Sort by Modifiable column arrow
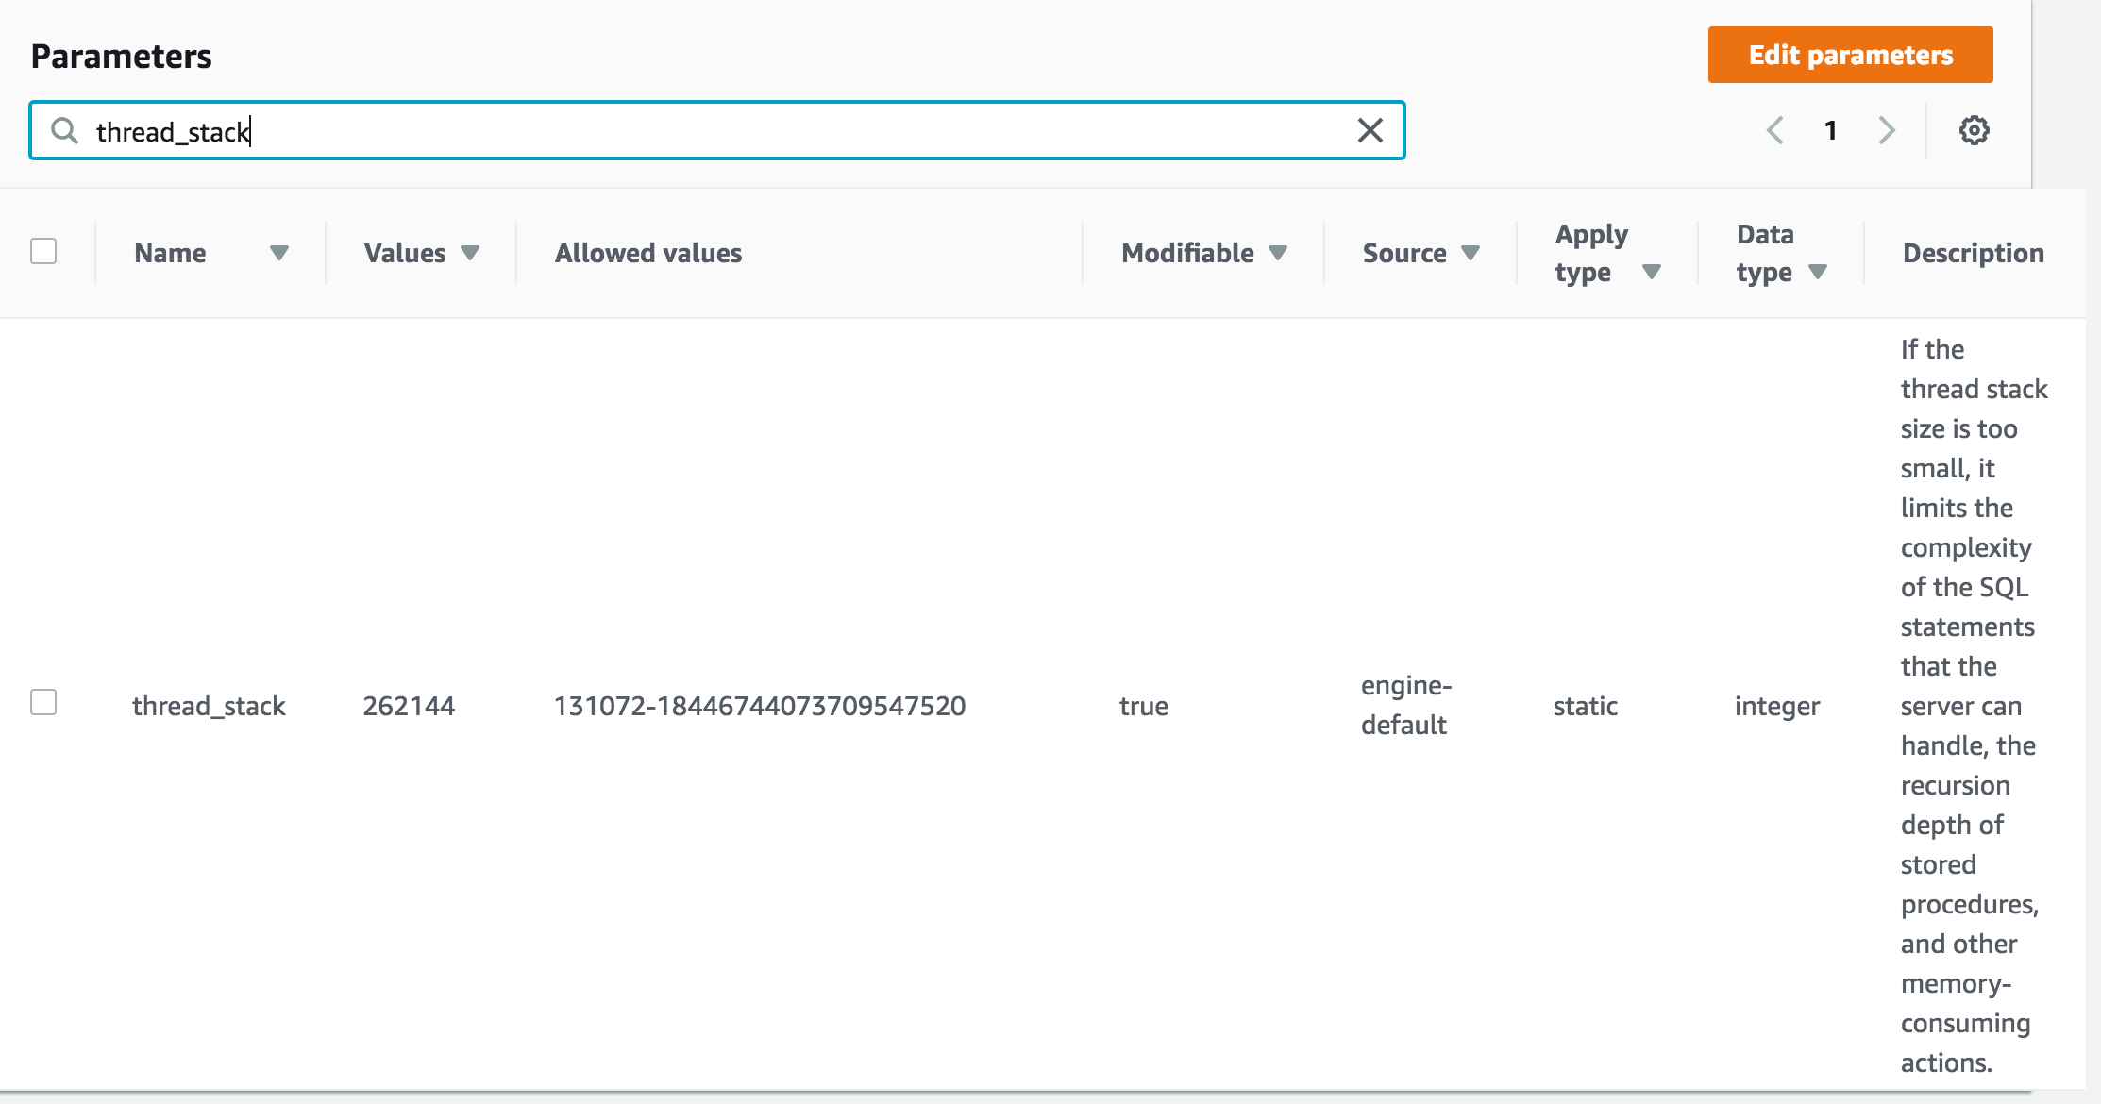 click(1278, 253)
